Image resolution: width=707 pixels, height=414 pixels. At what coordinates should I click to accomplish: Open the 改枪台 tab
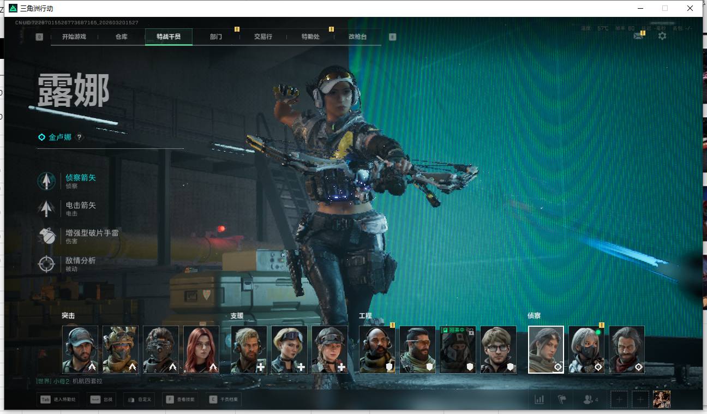pyautogui.click(x=358, y=37)
